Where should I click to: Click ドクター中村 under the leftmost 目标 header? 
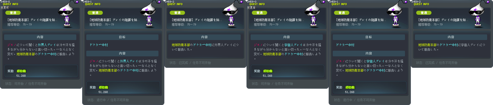pyautogui.click(x=98, y=45)
